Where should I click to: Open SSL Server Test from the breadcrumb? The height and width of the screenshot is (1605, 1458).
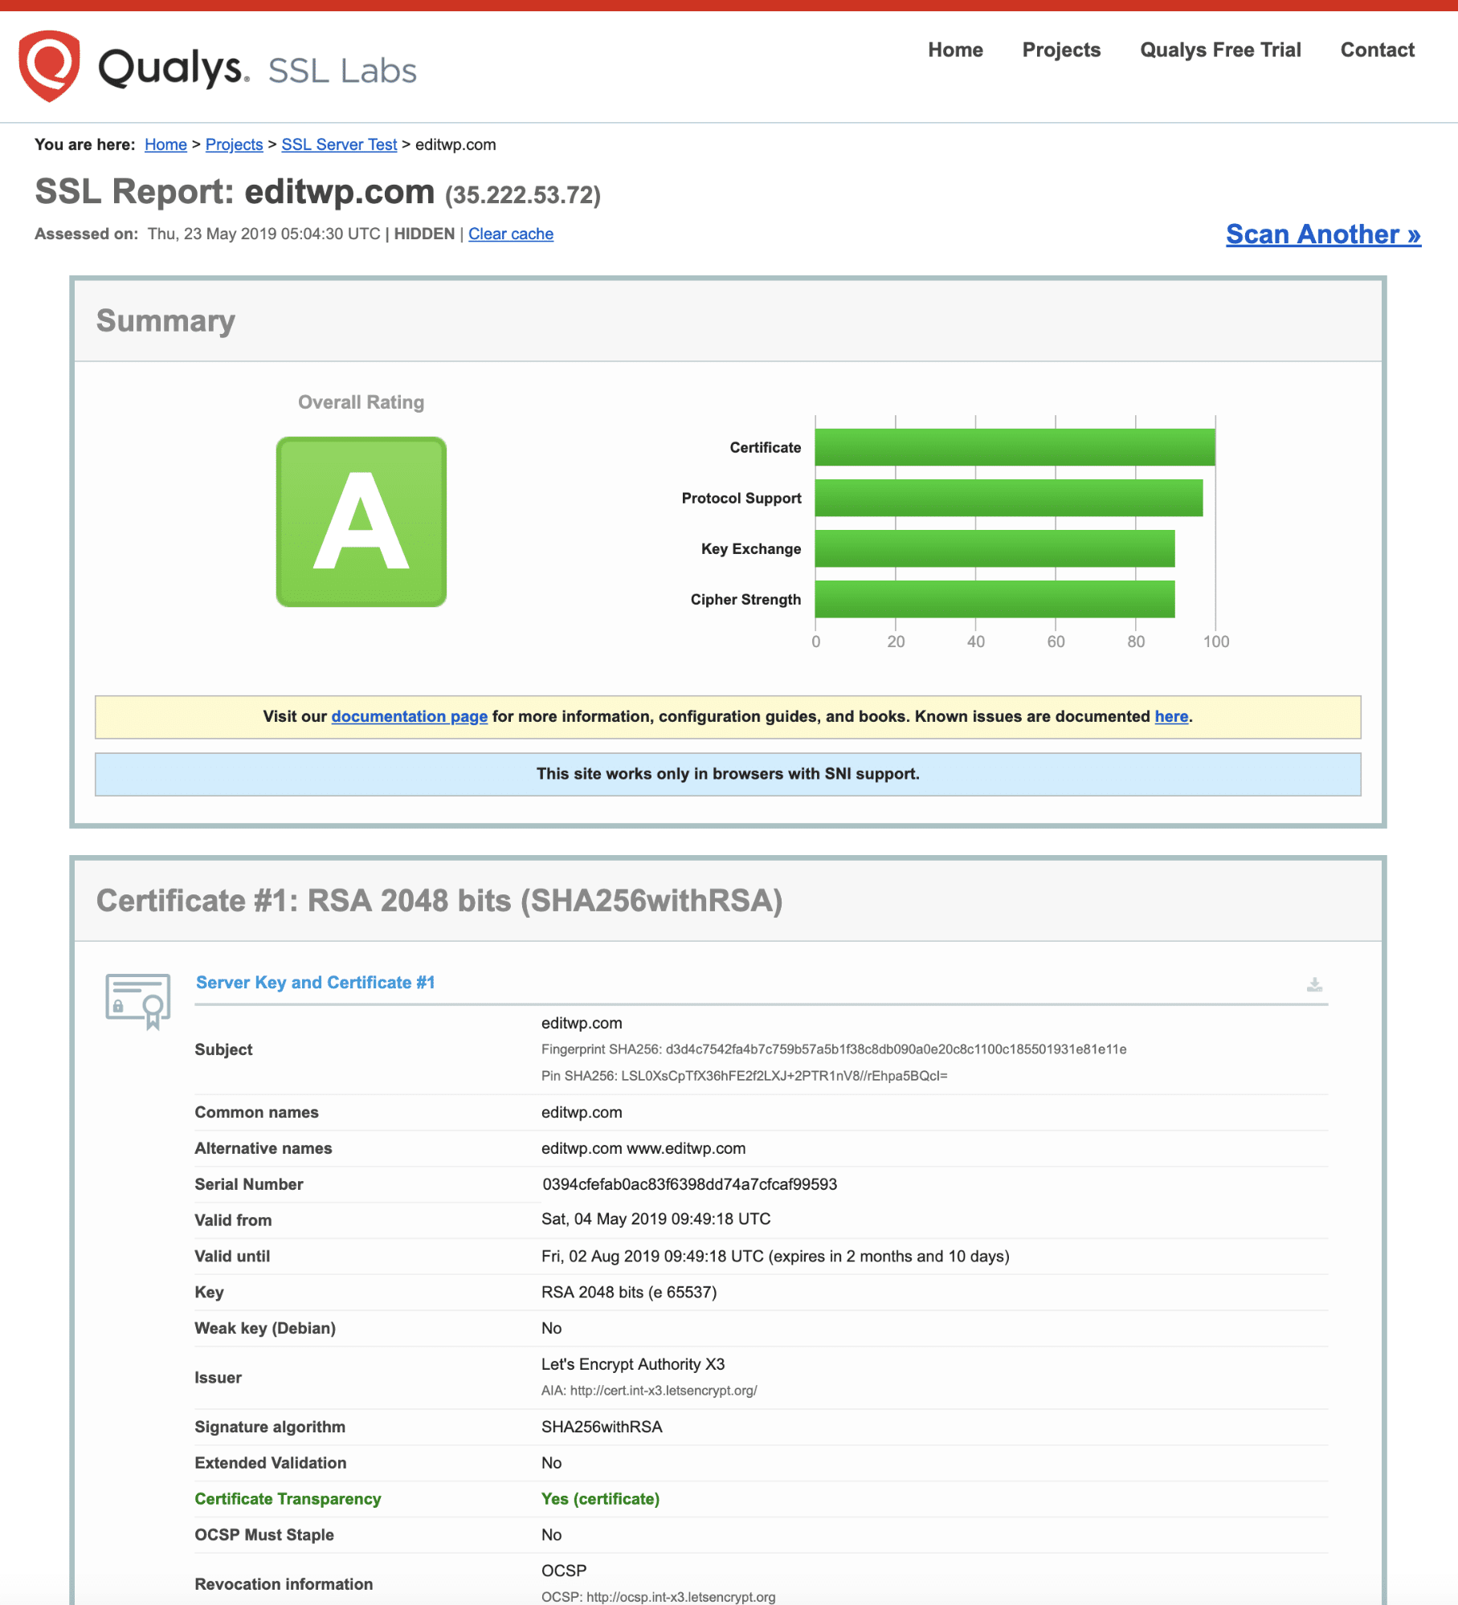tap(339, 145)
